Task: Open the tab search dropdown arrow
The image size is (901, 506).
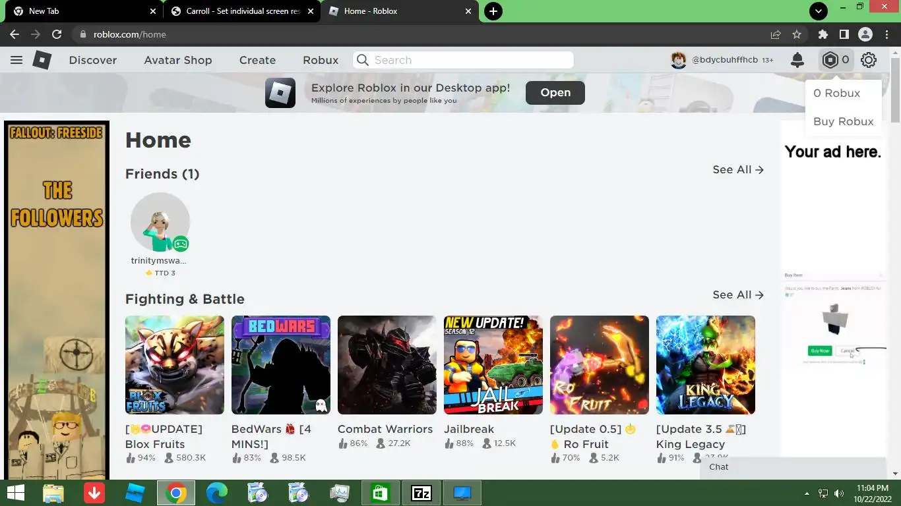Action: pyautogui.click(x=818, y=11)
